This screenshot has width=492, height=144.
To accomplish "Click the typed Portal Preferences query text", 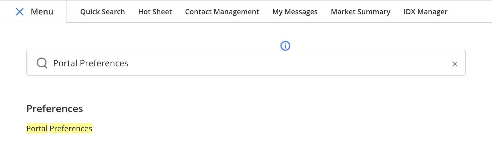I will [91, 63].
